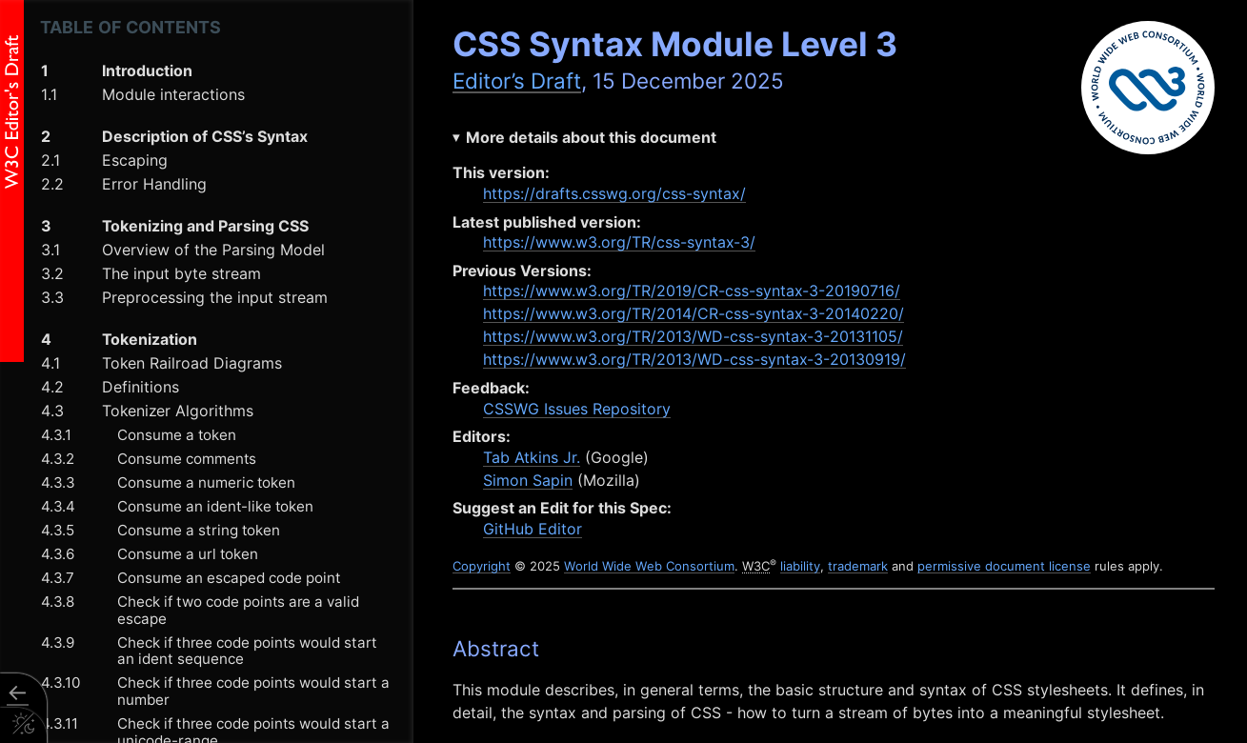This screenshot has width=1247, height=743.
Task: Click the W3C Consortium circular logo
Action: (1147, 87)
